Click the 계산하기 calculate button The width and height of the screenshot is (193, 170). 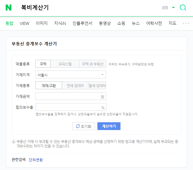pyautogui.click(x=109, y=126)
